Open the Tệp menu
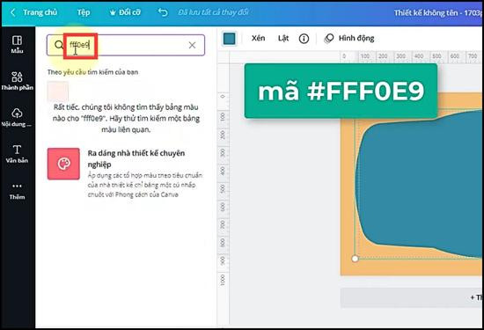Screen dimensions: 484x330 tap(84, 12)
